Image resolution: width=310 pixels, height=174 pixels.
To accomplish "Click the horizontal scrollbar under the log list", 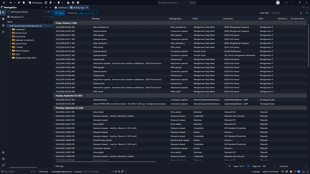I will (x=106, y=162).
